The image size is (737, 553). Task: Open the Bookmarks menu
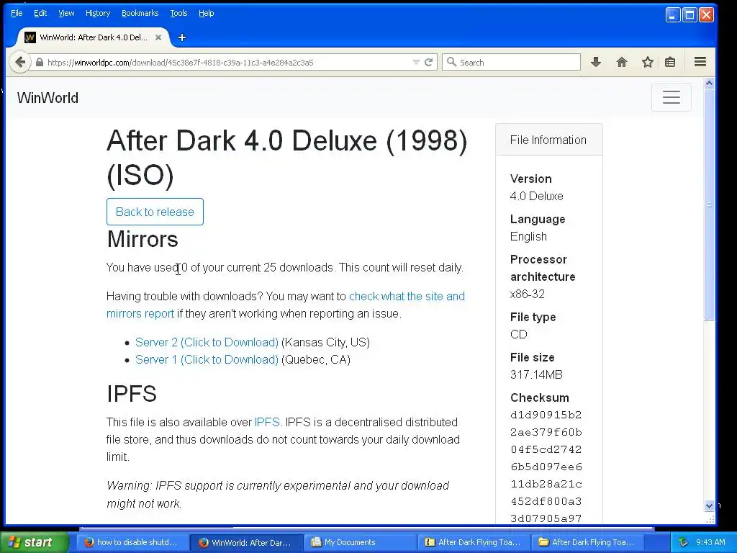pyautogui.click(x=140, y=13)
